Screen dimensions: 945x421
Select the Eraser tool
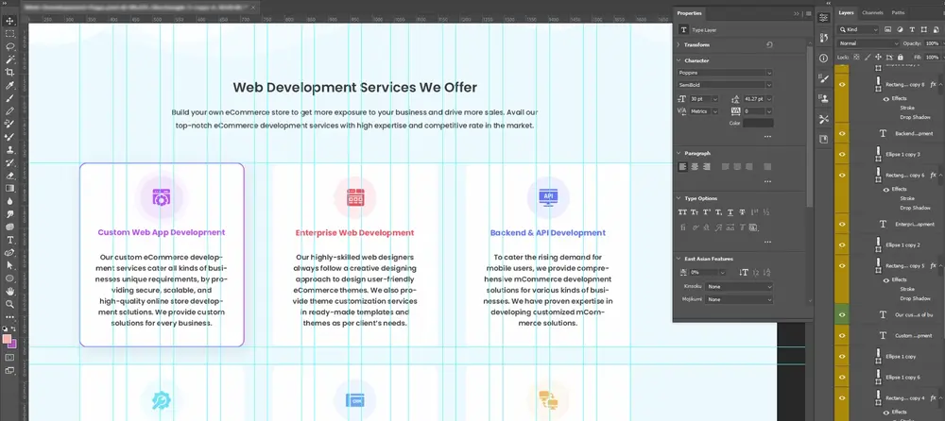(x=9, y=176)
